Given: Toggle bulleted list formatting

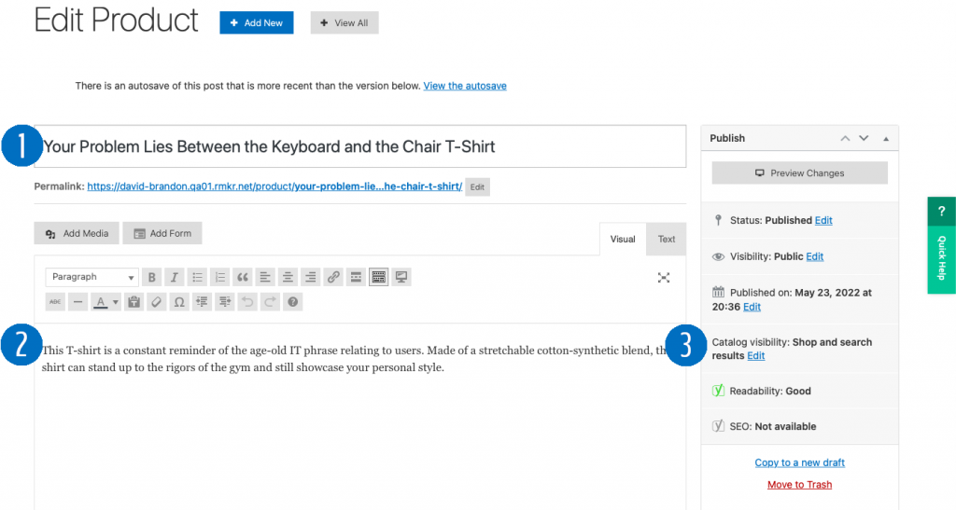Looking at the screenshot, I should (x=197, y=277).
